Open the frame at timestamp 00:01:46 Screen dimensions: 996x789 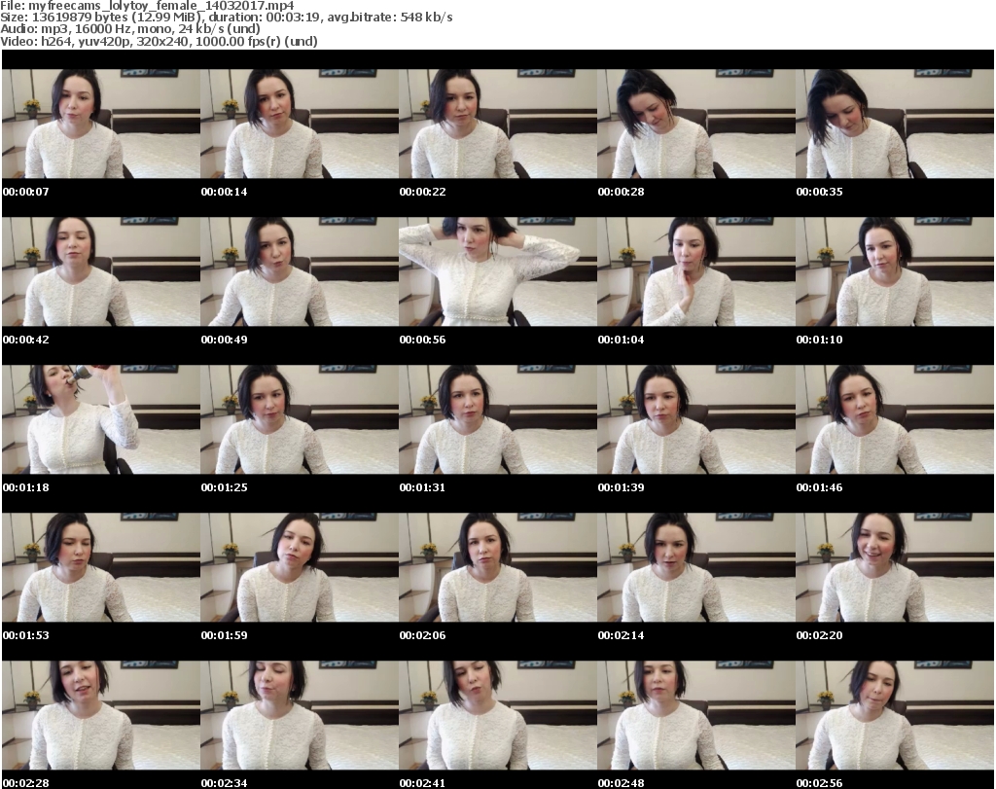[895, 420]
